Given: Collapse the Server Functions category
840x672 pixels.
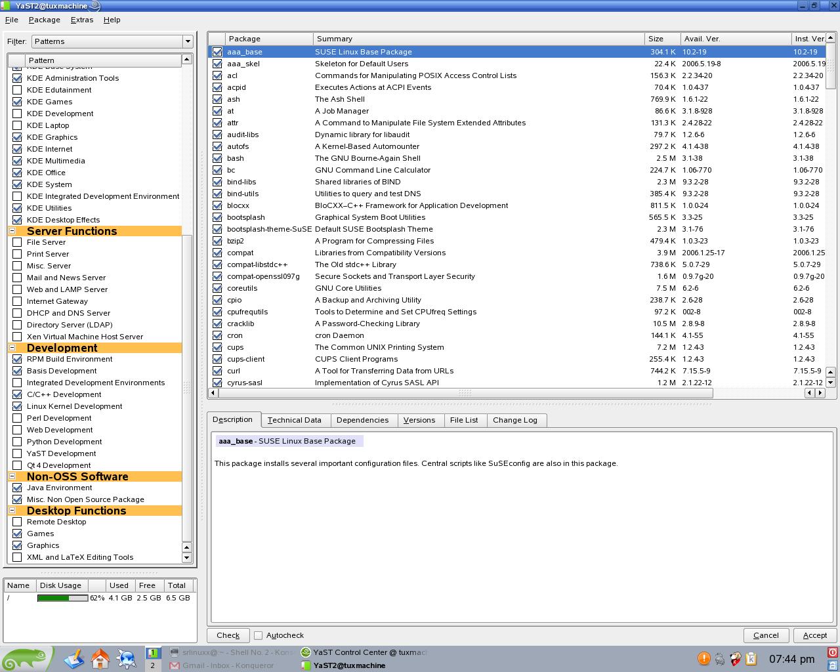Looking at the screenshot, I should [x=12, y=230].
